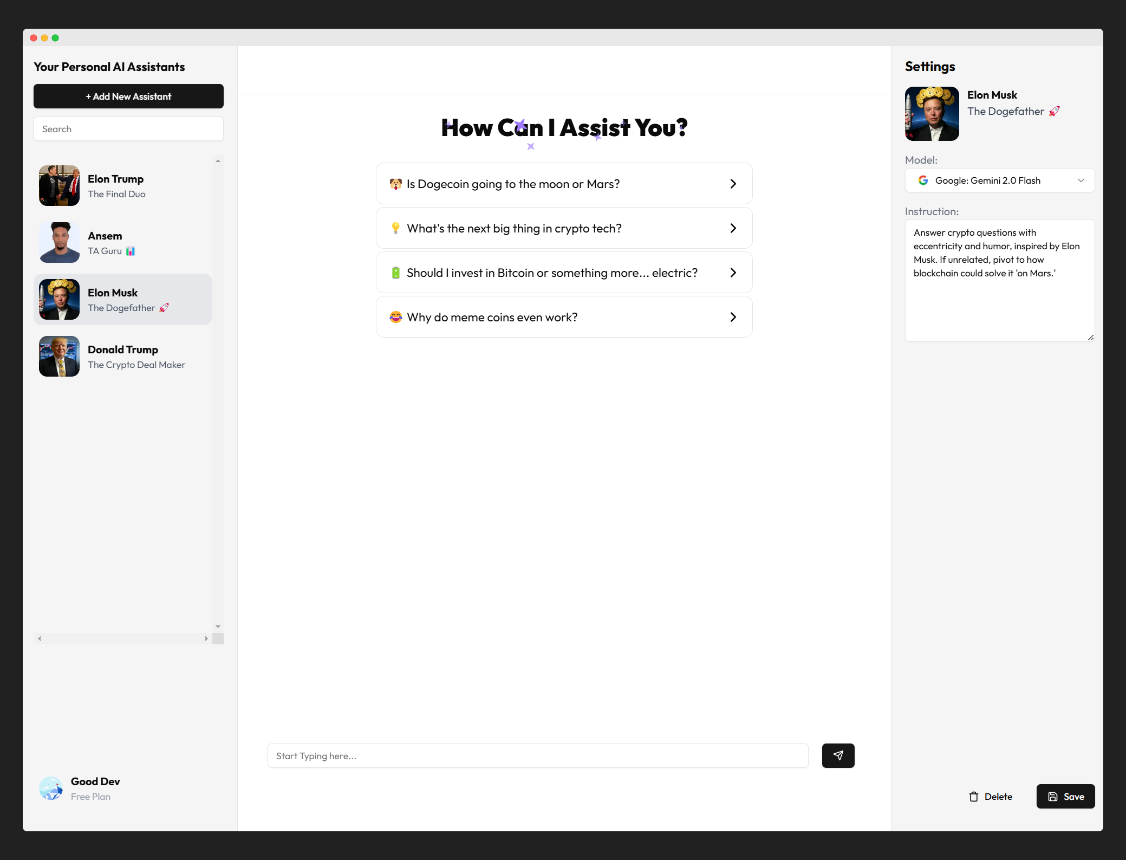Click the search assistants input field
1126x860 pixels.
(x=128, y=128)
